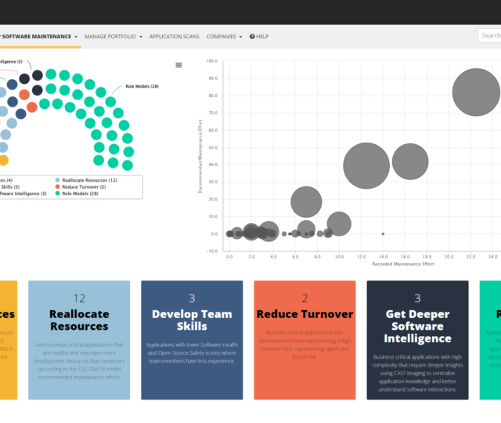Click the number 2 on Reduce Turnover card
The height and width of the screenshot is (423, 501).
[305, 298]
